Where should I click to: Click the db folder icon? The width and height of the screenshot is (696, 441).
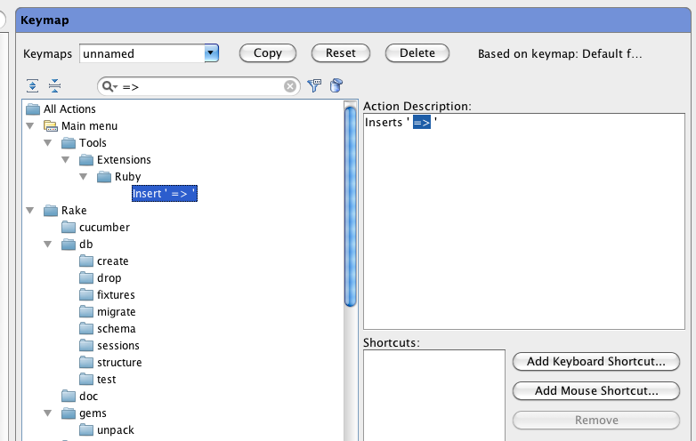(x=69, y=245)
